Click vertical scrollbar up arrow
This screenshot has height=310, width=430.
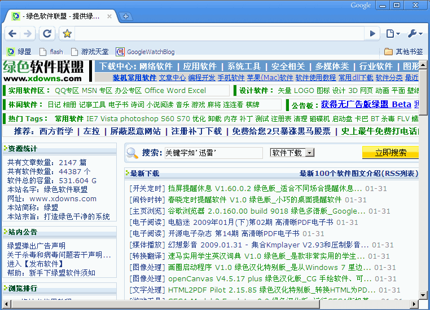pos(423,65)
